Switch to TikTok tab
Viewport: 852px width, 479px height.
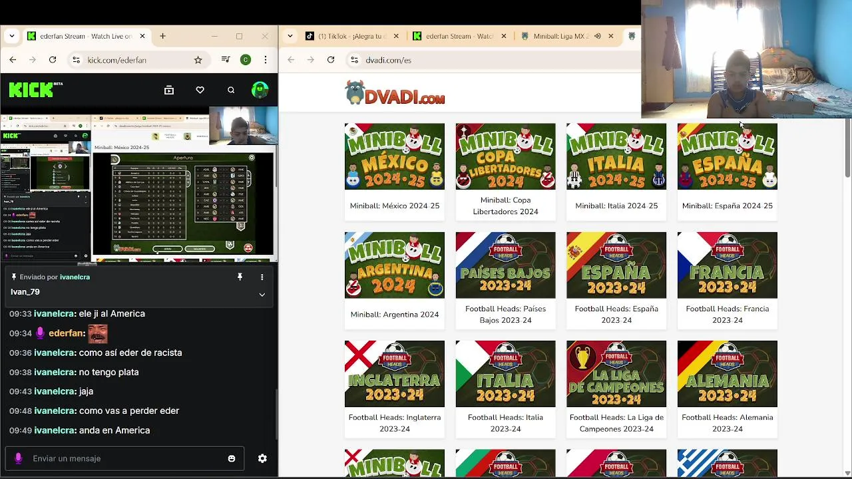coord(351,36)
